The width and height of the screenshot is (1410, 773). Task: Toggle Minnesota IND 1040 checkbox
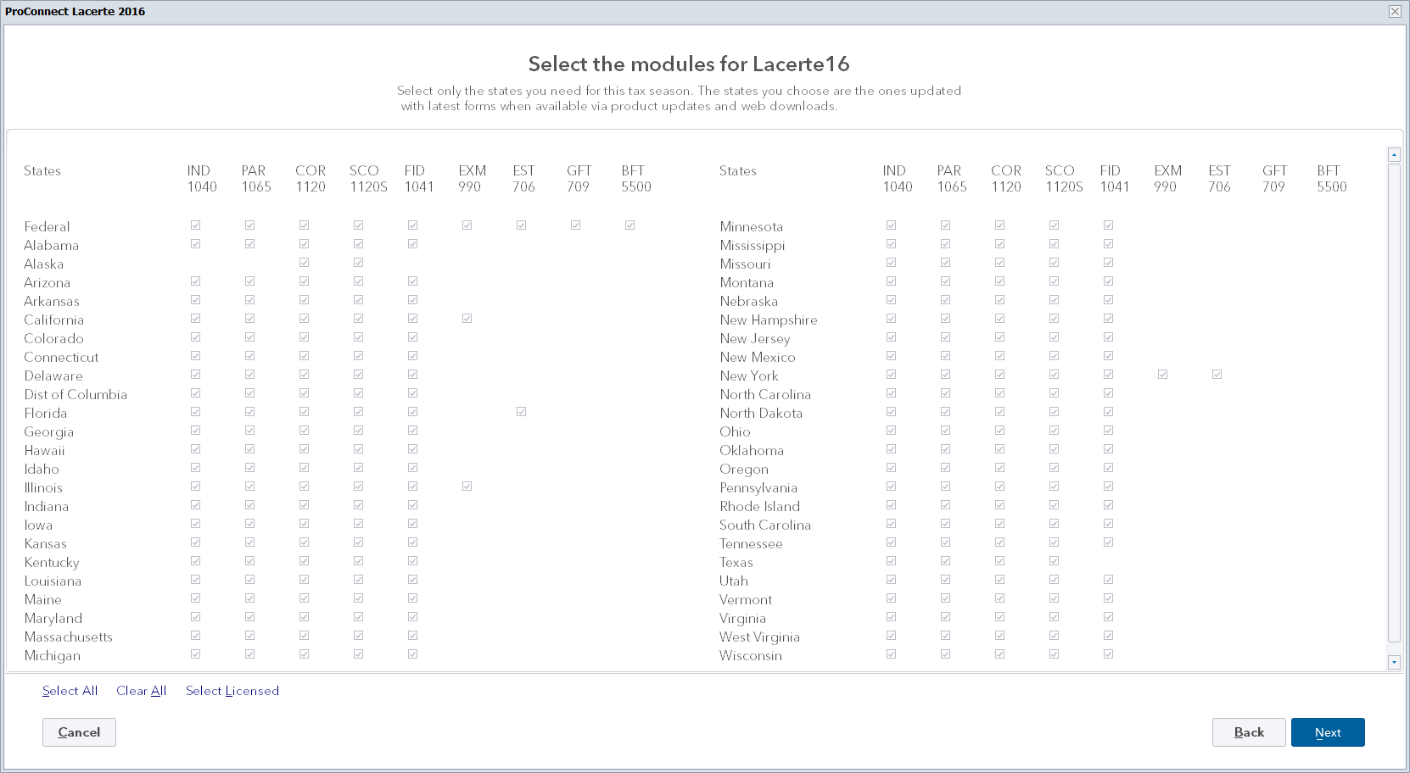[x=892, y=225]
